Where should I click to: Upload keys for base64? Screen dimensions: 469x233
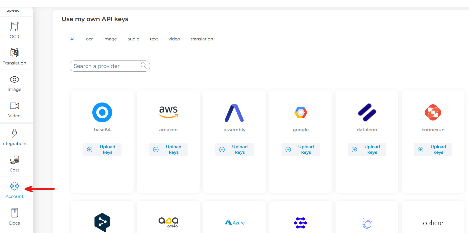102,150
